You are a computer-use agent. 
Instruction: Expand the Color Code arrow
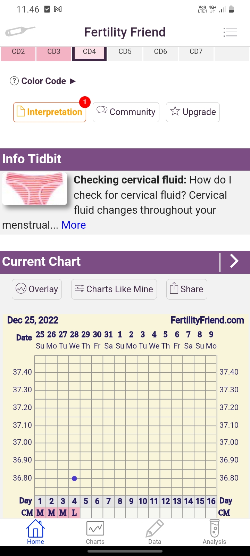[73, 81]
